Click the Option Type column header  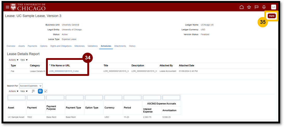[92, 108]
